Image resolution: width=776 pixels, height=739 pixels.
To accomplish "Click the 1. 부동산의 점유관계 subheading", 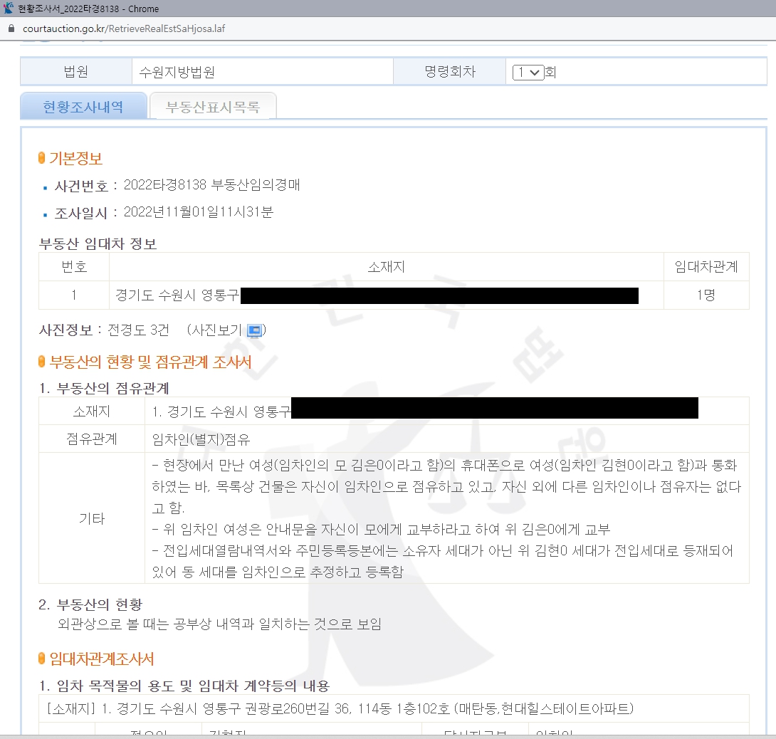I will [x=104, y=388].
